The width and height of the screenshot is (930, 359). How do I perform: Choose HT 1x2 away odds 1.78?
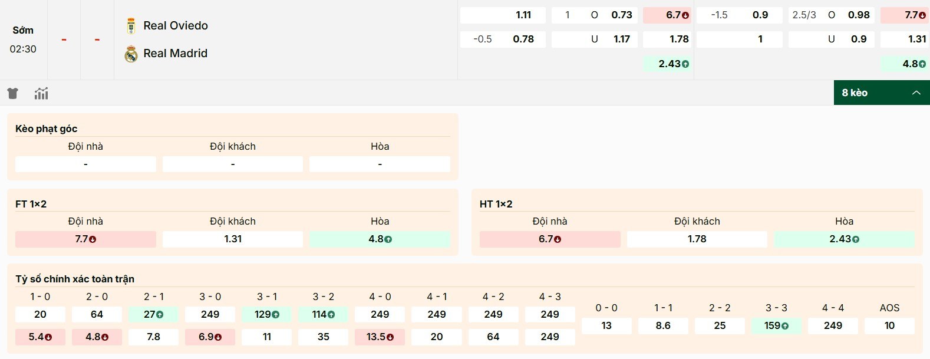(697, 239)
